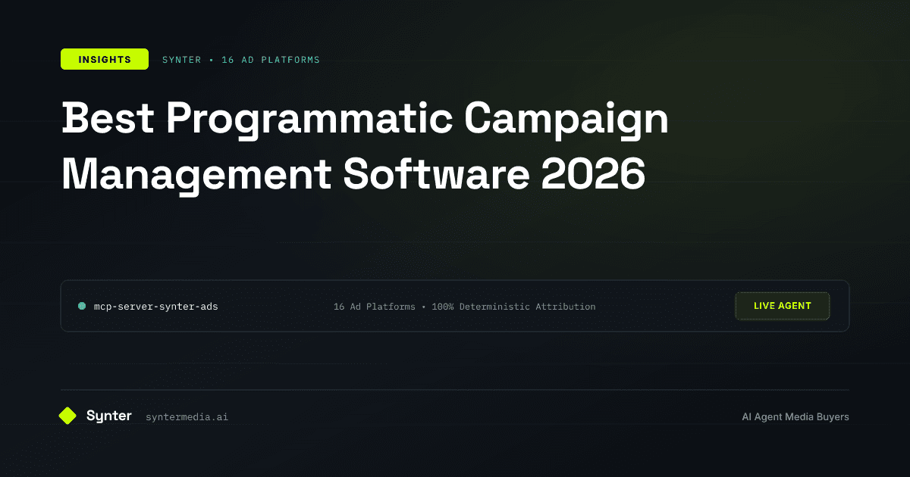The image size is (910, 477).
Task: Click the INSIGHTS badge
Action: (x=105, y=59)
